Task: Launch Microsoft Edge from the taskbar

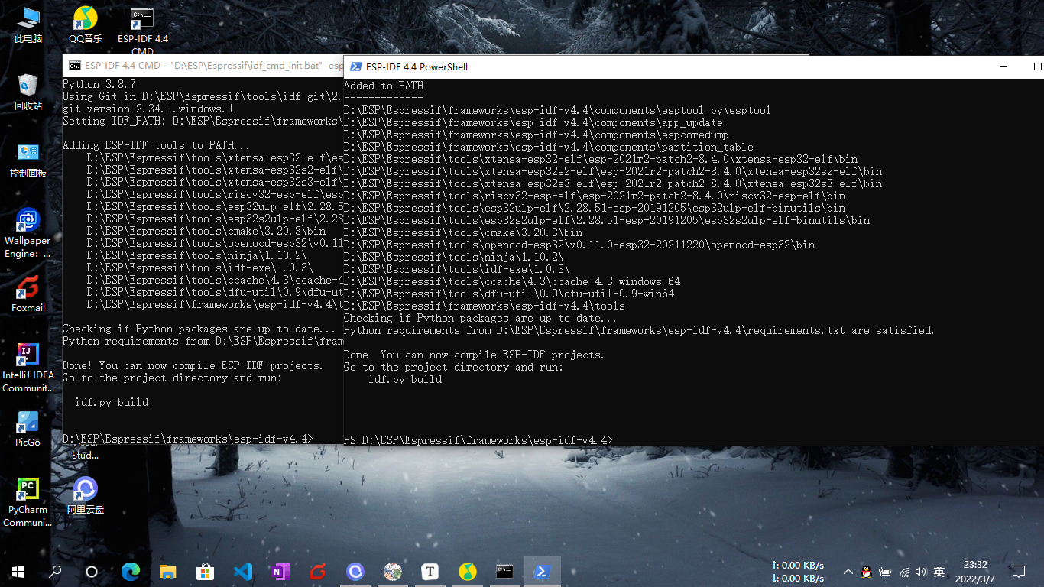Action: tap(131, 572)
